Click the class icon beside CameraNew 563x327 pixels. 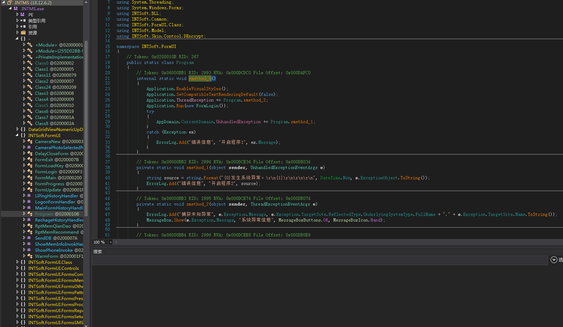click(30, 141)
